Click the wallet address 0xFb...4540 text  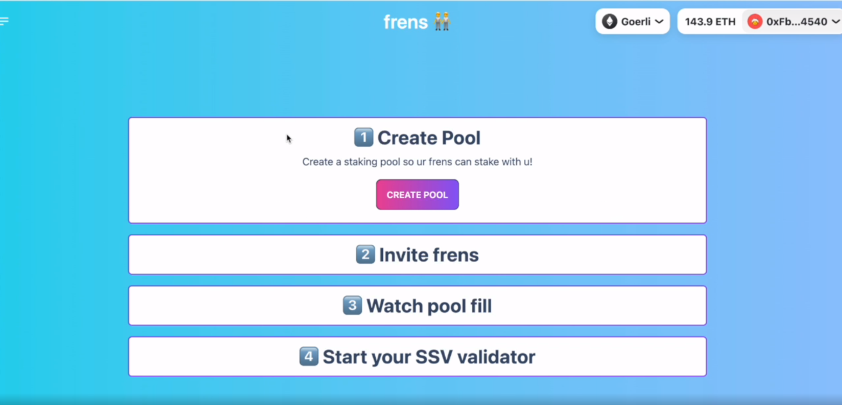point(796,22)
